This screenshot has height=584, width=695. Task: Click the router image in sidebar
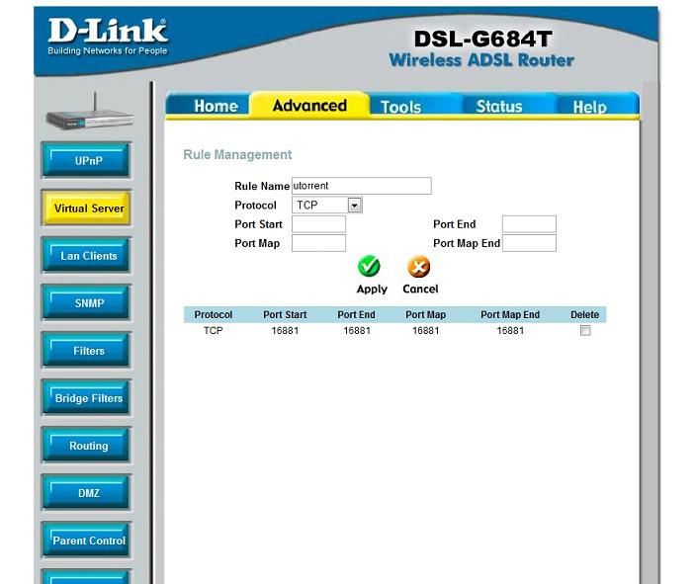point(90,113)
